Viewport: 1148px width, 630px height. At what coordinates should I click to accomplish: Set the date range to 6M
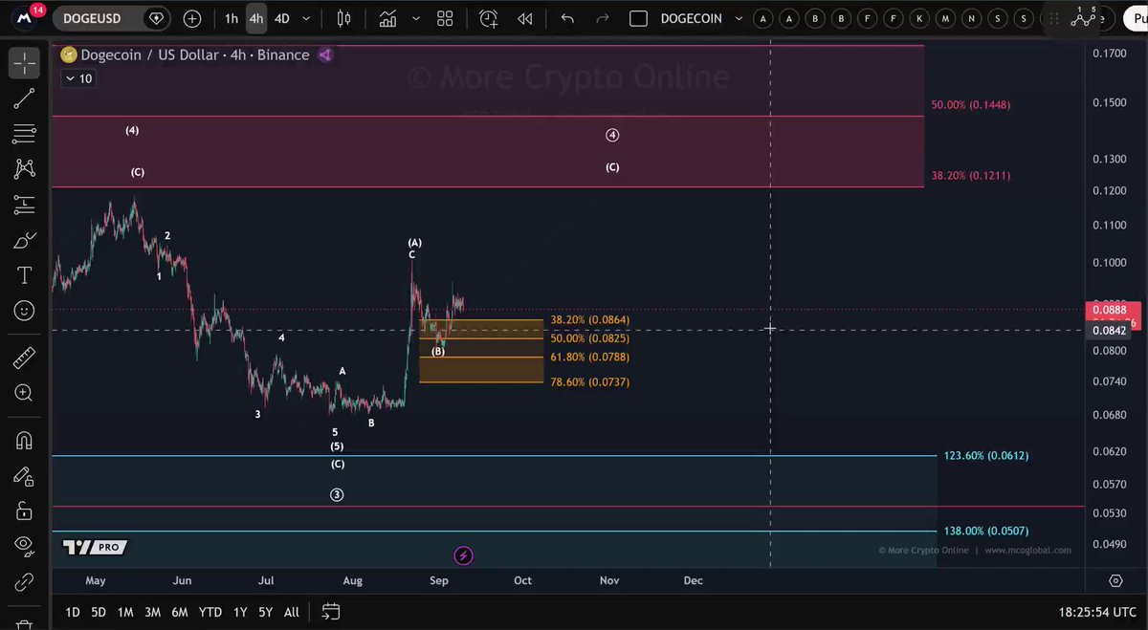180,612
